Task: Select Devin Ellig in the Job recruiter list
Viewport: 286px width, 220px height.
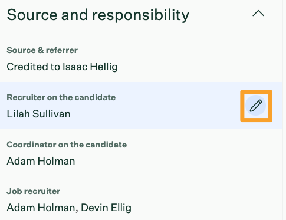Action: tap(106, 208)
